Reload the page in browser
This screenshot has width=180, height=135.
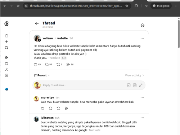18,6
